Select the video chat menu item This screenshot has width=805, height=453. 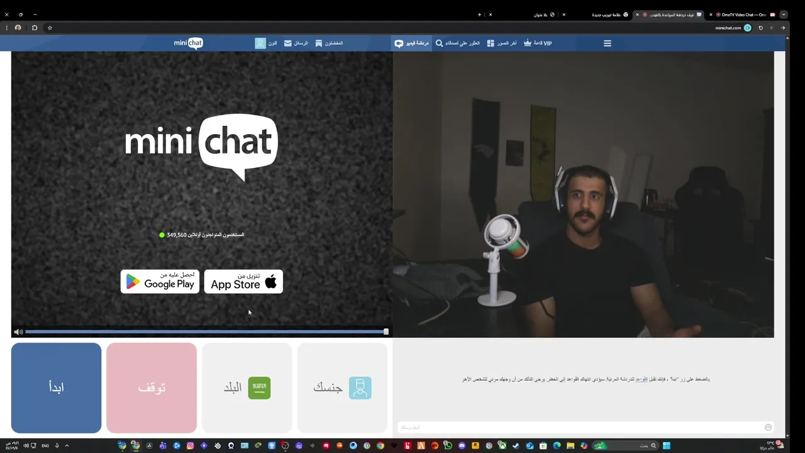click(412, 43)
